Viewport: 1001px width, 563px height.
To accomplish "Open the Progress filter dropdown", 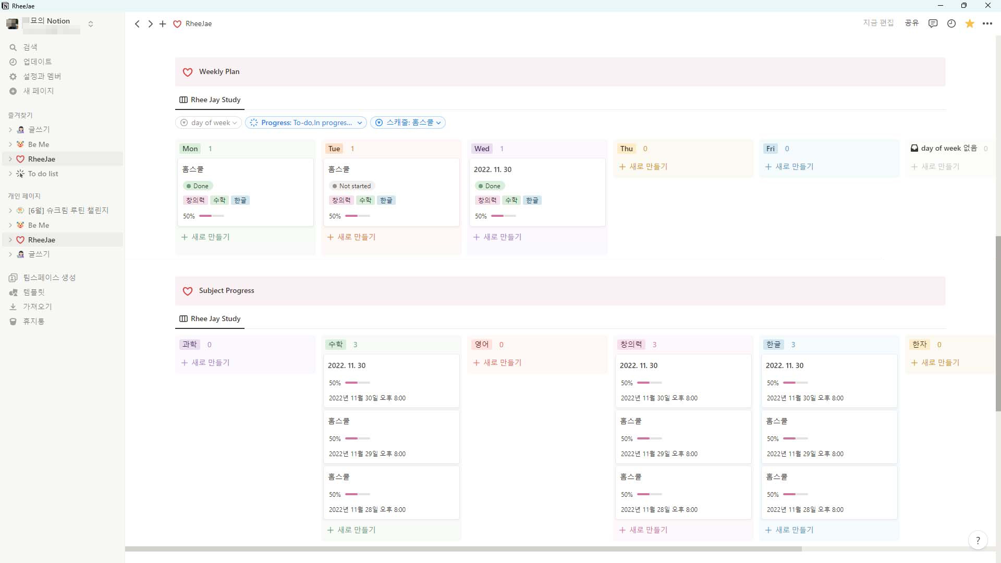I will point(306,123).
